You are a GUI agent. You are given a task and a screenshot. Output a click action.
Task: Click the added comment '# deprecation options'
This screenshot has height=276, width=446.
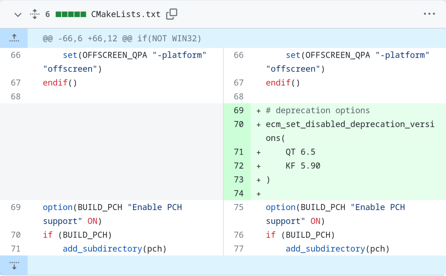click(318, 110)
